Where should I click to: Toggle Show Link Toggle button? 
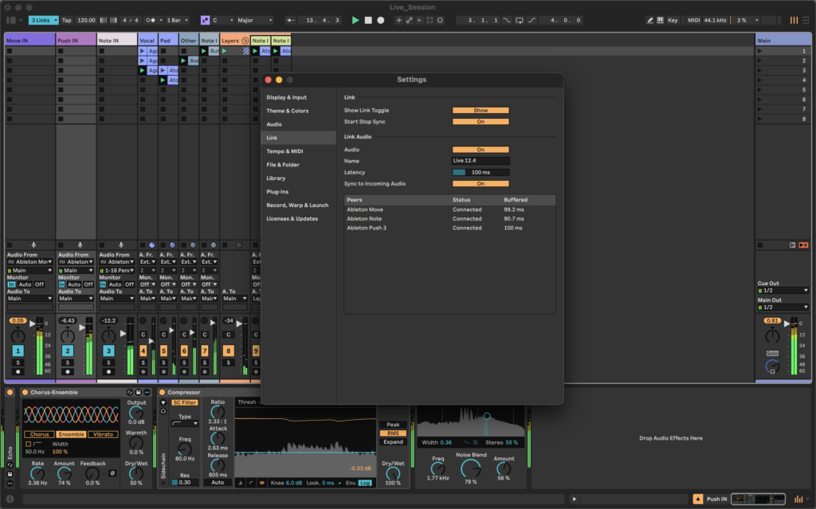pyautogui.click(x=481, y=111)
